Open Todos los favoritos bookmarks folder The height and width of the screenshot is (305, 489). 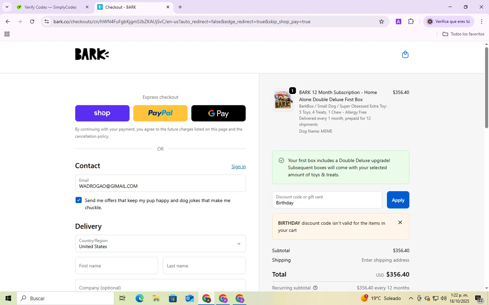(463, 34)
